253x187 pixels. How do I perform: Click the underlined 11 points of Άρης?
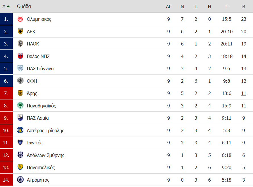(x=244, y=93)
